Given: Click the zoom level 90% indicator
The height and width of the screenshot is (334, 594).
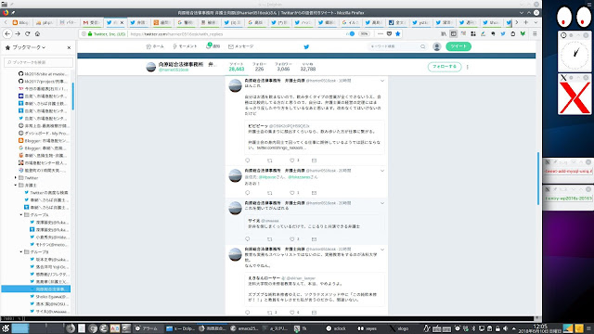Looking at the screenshot, I should (364, 33).
